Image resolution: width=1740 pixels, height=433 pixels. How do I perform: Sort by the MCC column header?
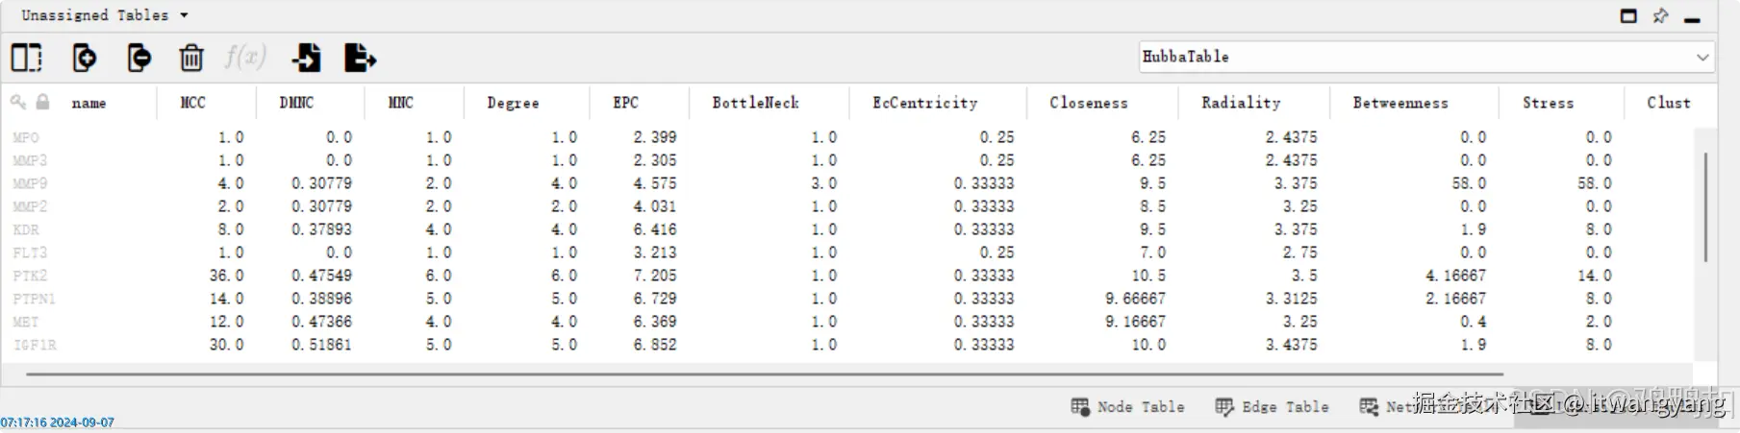(192, 103)
